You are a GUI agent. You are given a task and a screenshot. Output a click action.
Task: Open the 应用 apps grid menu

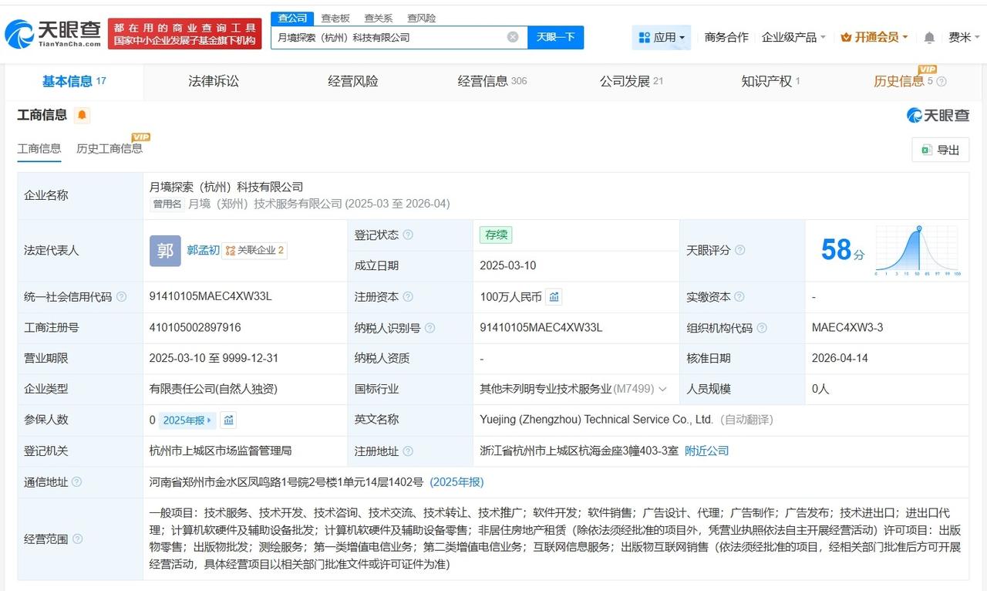click(x=662, y=37)
